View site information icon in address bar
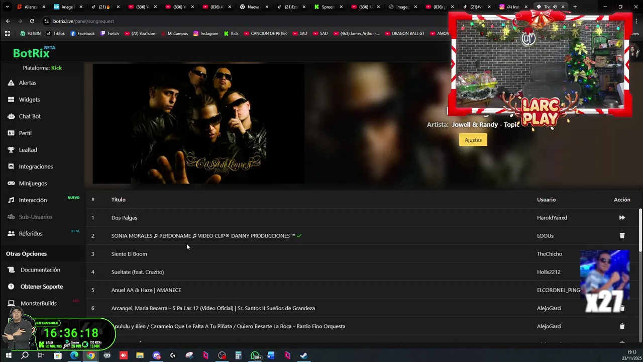Viewport: 643px width, 362px height. [47, 21]
